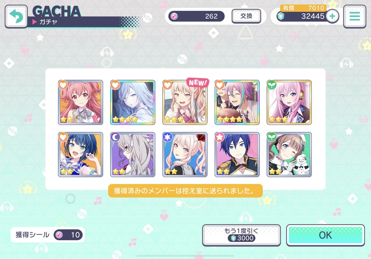Tap the pink sticker disc icon beside 262
The width and height of the screenshot is (371, 259).
[x=174, y=16]
